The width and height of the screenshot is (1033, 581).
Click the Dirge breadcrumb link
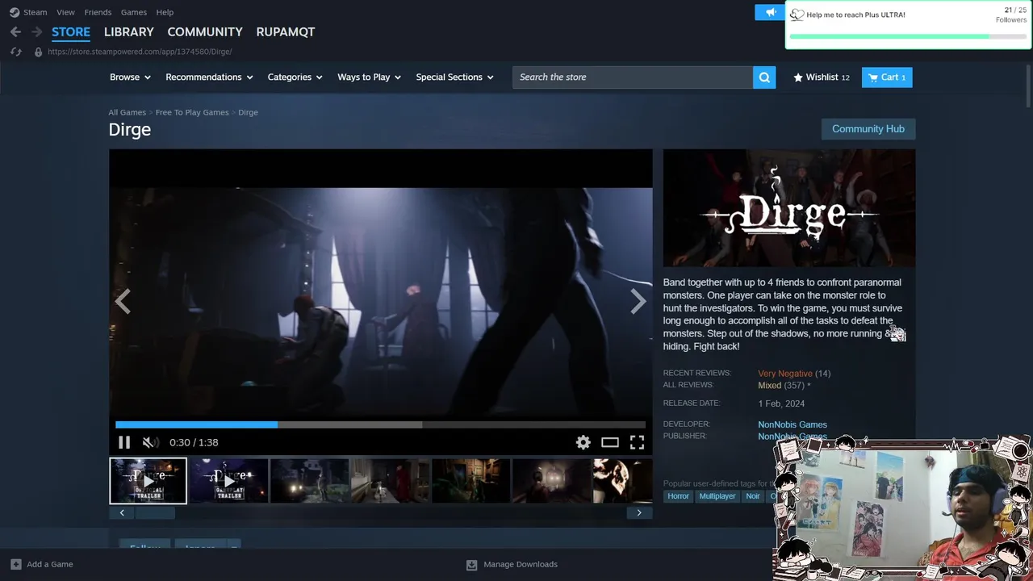click(248, 112)
